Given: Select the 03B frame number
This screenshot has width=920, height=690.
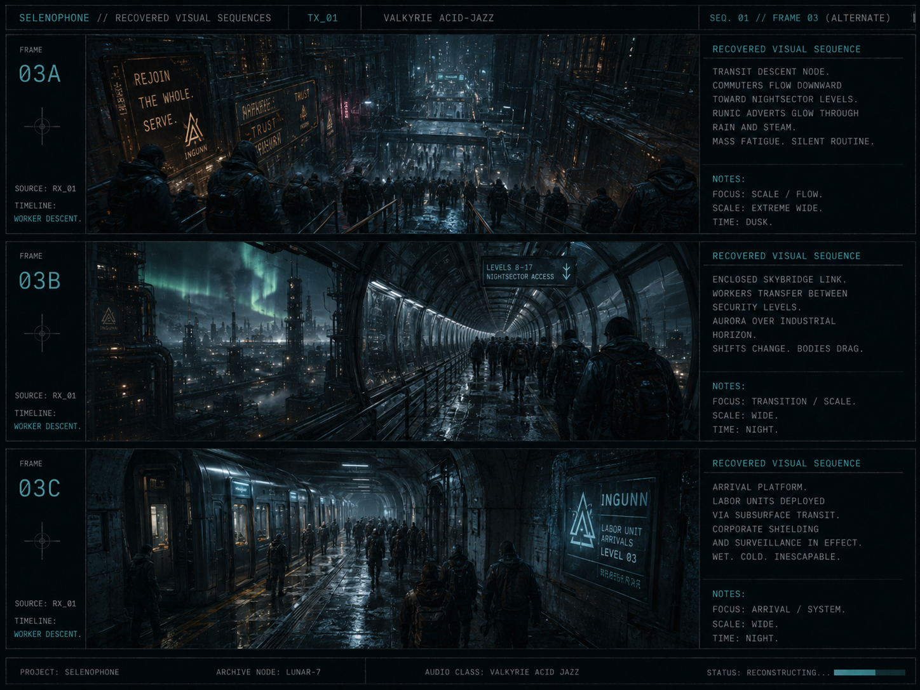Looking at the screenshot, I should pyautogui.click(x=39, y=280).
